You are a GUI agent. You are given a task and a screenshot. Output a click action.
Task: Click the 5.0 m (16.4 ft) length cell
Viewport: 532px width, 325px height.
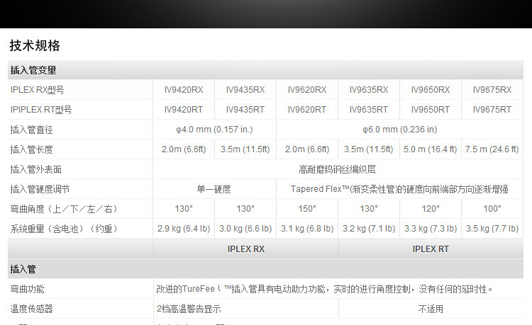click(431, 149)
